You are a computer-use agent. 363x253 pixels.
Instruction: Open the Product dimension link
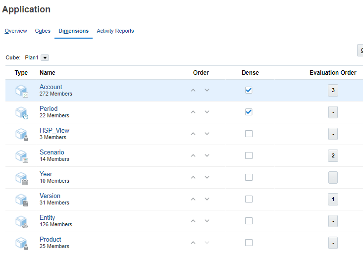[x=50, y=239]
